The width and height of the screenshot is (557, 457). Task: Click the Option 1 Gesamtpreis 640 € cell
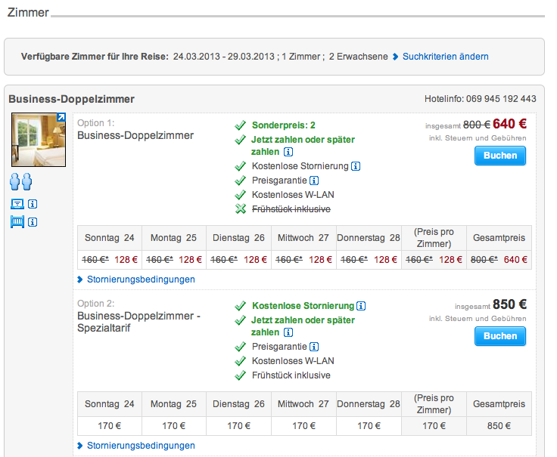(x=499, y=259)
